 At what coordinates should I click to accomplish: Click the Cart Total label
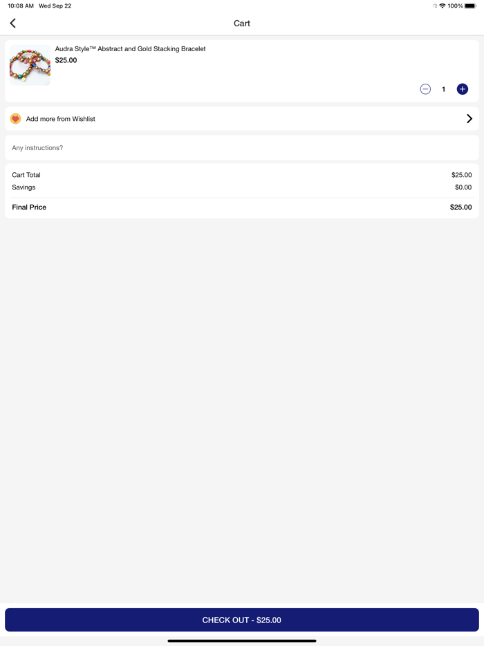(x=26, y=175)
